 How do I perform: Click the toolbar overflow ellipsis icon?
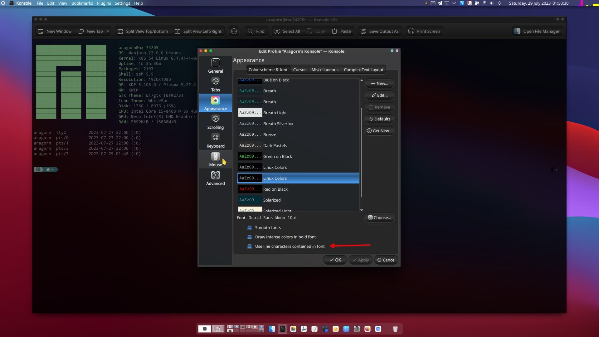pyautogui.click(x=234, y=31)
